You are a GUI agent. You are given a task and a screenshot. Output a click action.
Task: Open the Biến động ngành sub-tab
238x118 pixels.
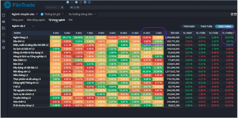click(x=36, y=20)
